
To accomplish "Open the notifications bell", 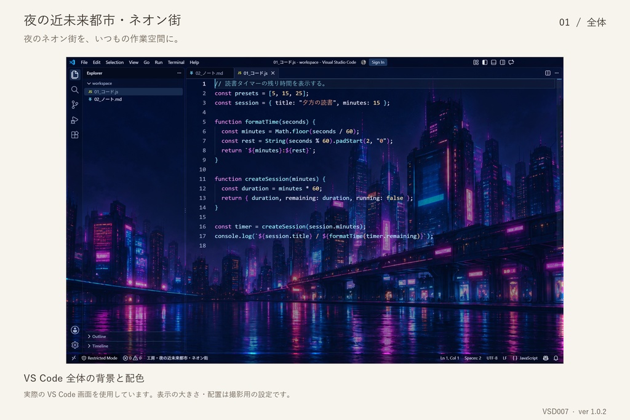I will 556,358.
